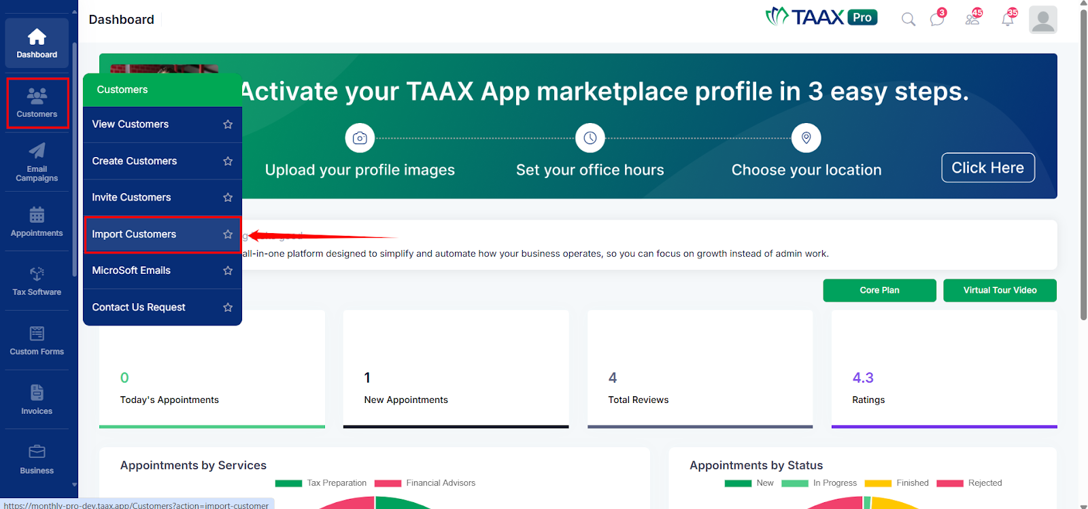Screen dimensions: 1088x509
Task: Click the Virtual Tour Video button
Action: coord(1000,290)
